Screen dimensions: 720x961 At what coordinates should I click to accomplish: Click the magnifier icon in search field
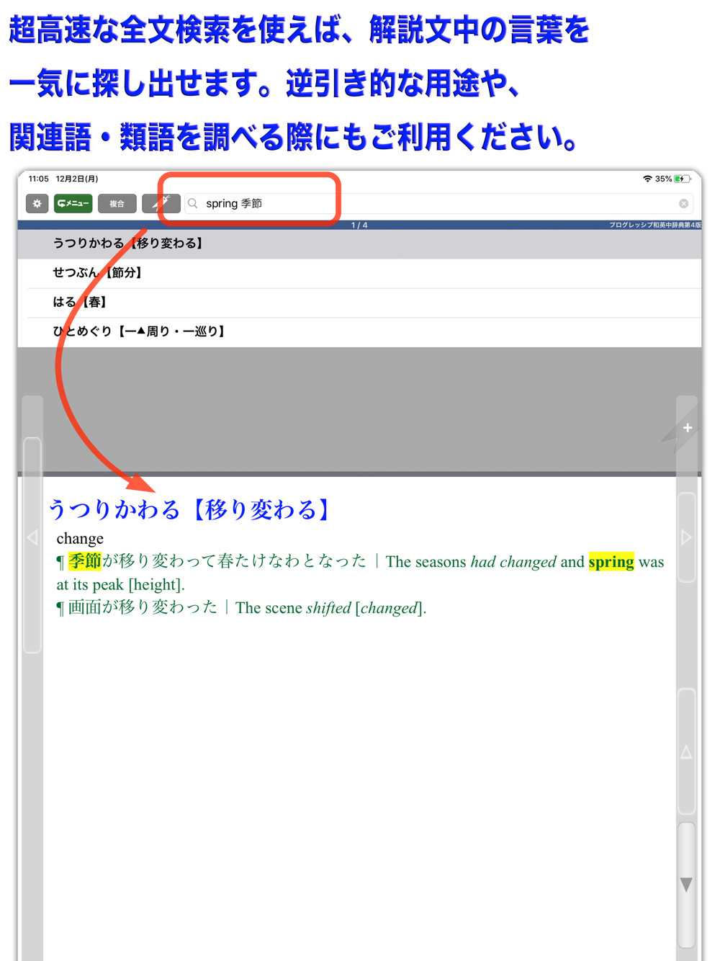tap(193, 204)
